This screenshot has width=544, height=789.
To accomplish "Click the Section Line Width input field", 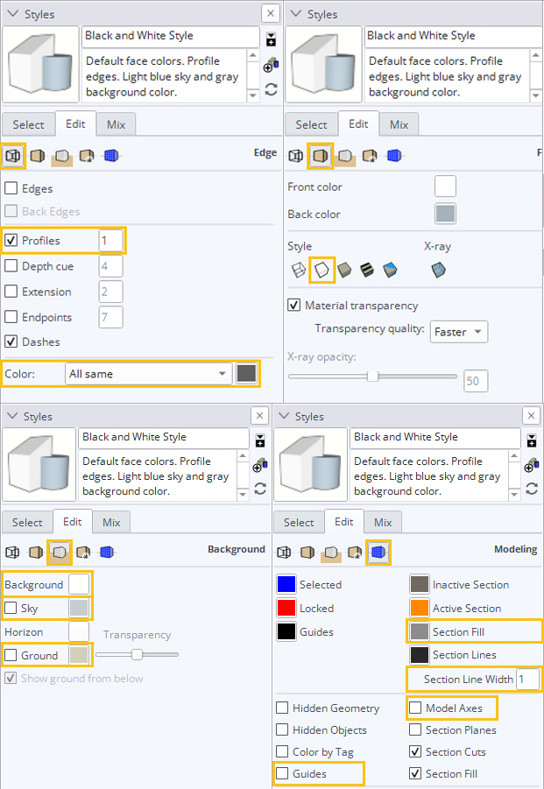I will (526, 680).
